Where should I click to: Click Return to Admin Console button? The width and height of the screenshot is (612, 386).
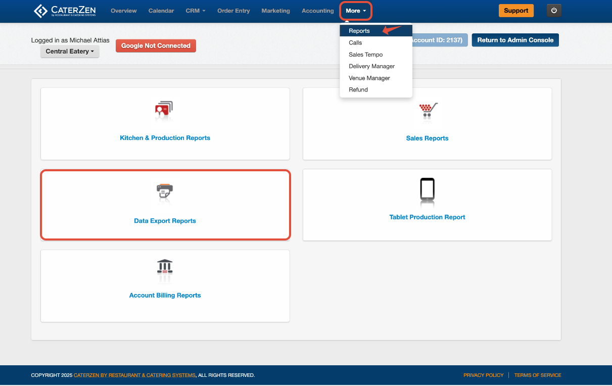[x=515, y=40]
